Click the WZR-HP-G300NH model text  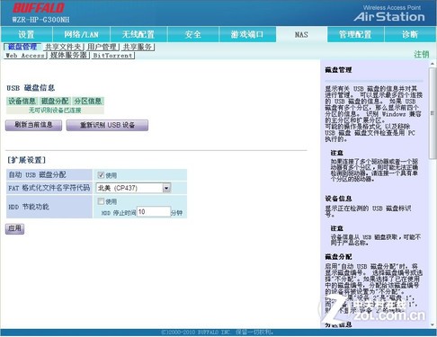[x=40, y=20]
